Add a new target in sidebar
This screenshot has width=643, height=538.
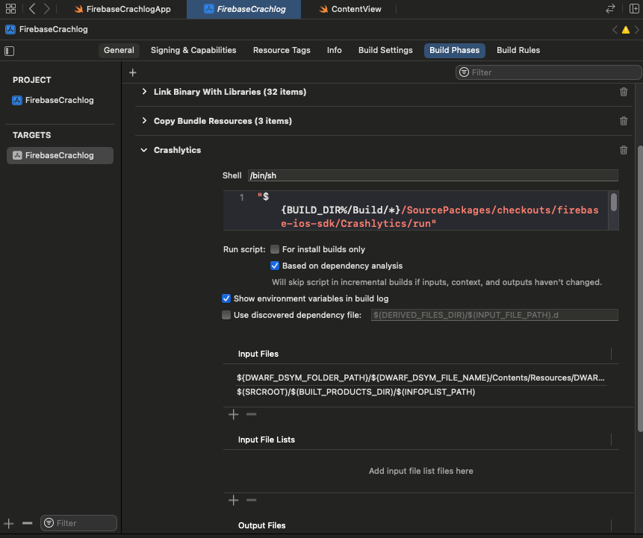(x=9, y=523)
